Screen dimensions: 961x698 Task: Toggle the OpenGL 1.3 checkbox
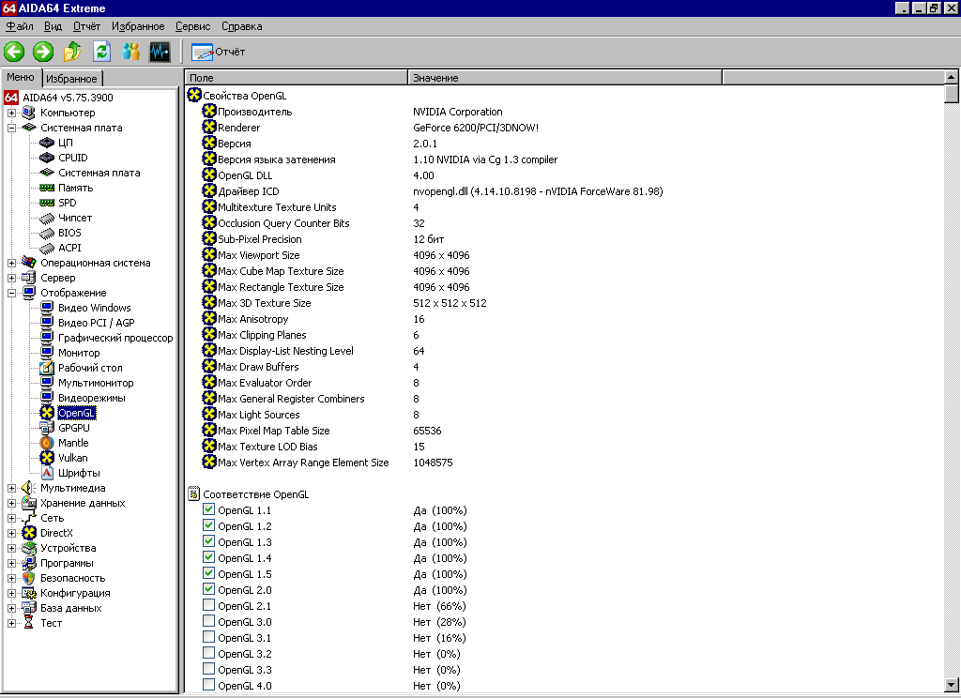[208, 541]
